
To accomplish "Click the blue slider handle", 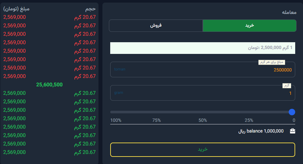I will (292, 112).
